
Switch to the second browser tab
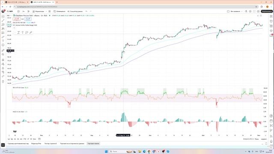pos(42,2)
